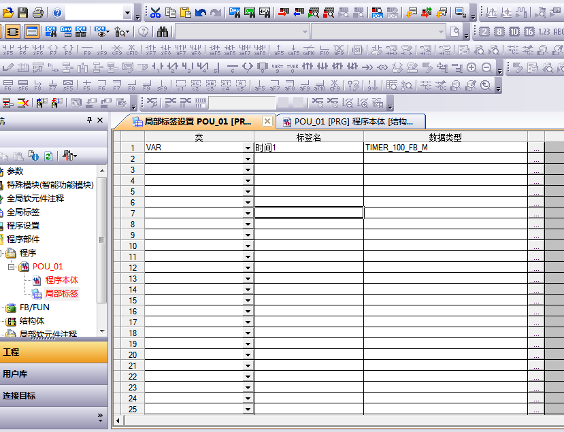The image size is (564, 432).
Task: Open the class dropdown for row 1 VAR
Action: [x=248, y=148]
